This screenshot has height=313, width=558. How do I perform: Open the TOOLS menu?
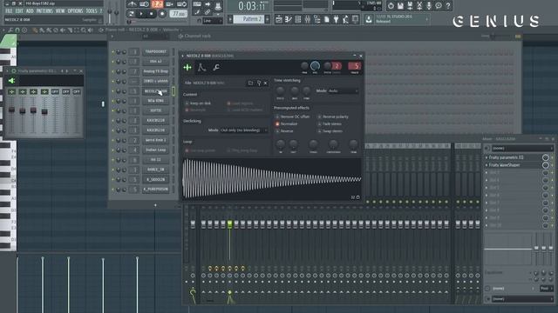click(92, 11)
